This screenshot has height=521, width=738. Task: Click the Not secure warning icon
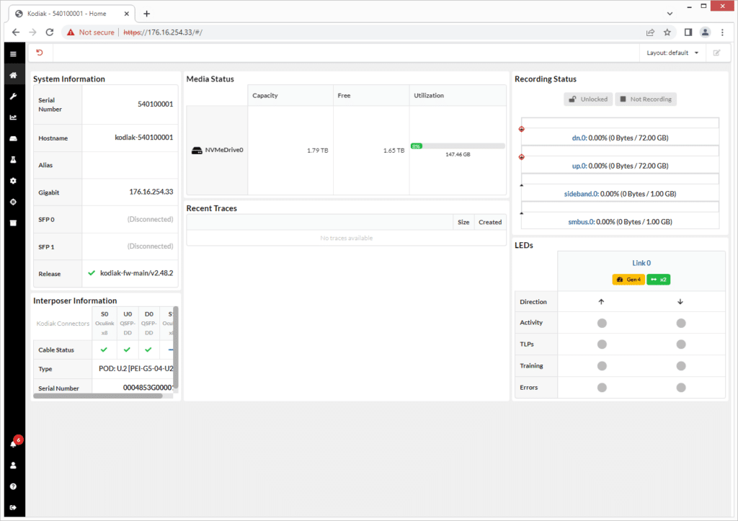[71, 32]
